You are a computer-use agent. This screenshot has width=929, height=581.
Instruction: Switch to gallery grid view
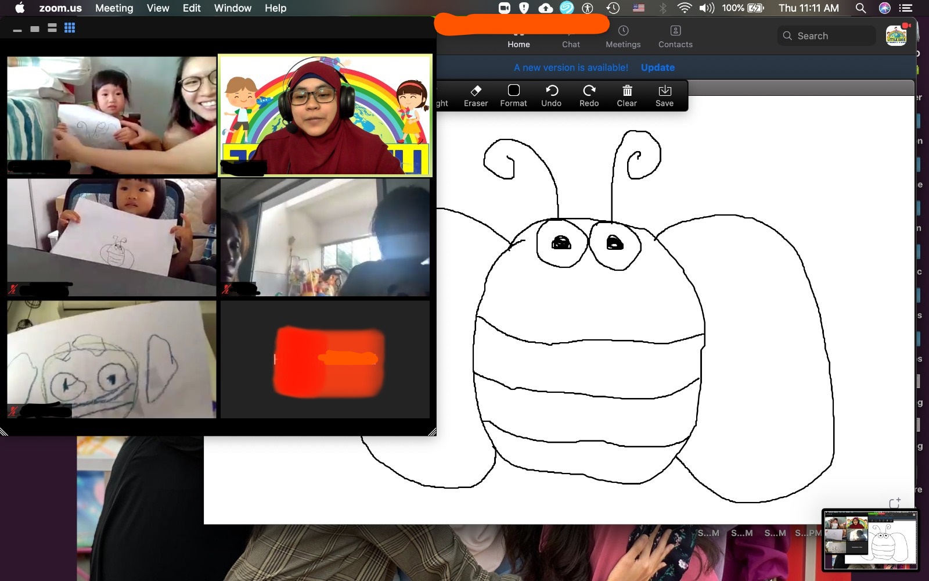tap(70, 28)
